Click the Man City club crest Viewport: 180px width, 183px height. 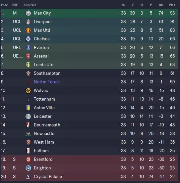click(x=28, y=13)
